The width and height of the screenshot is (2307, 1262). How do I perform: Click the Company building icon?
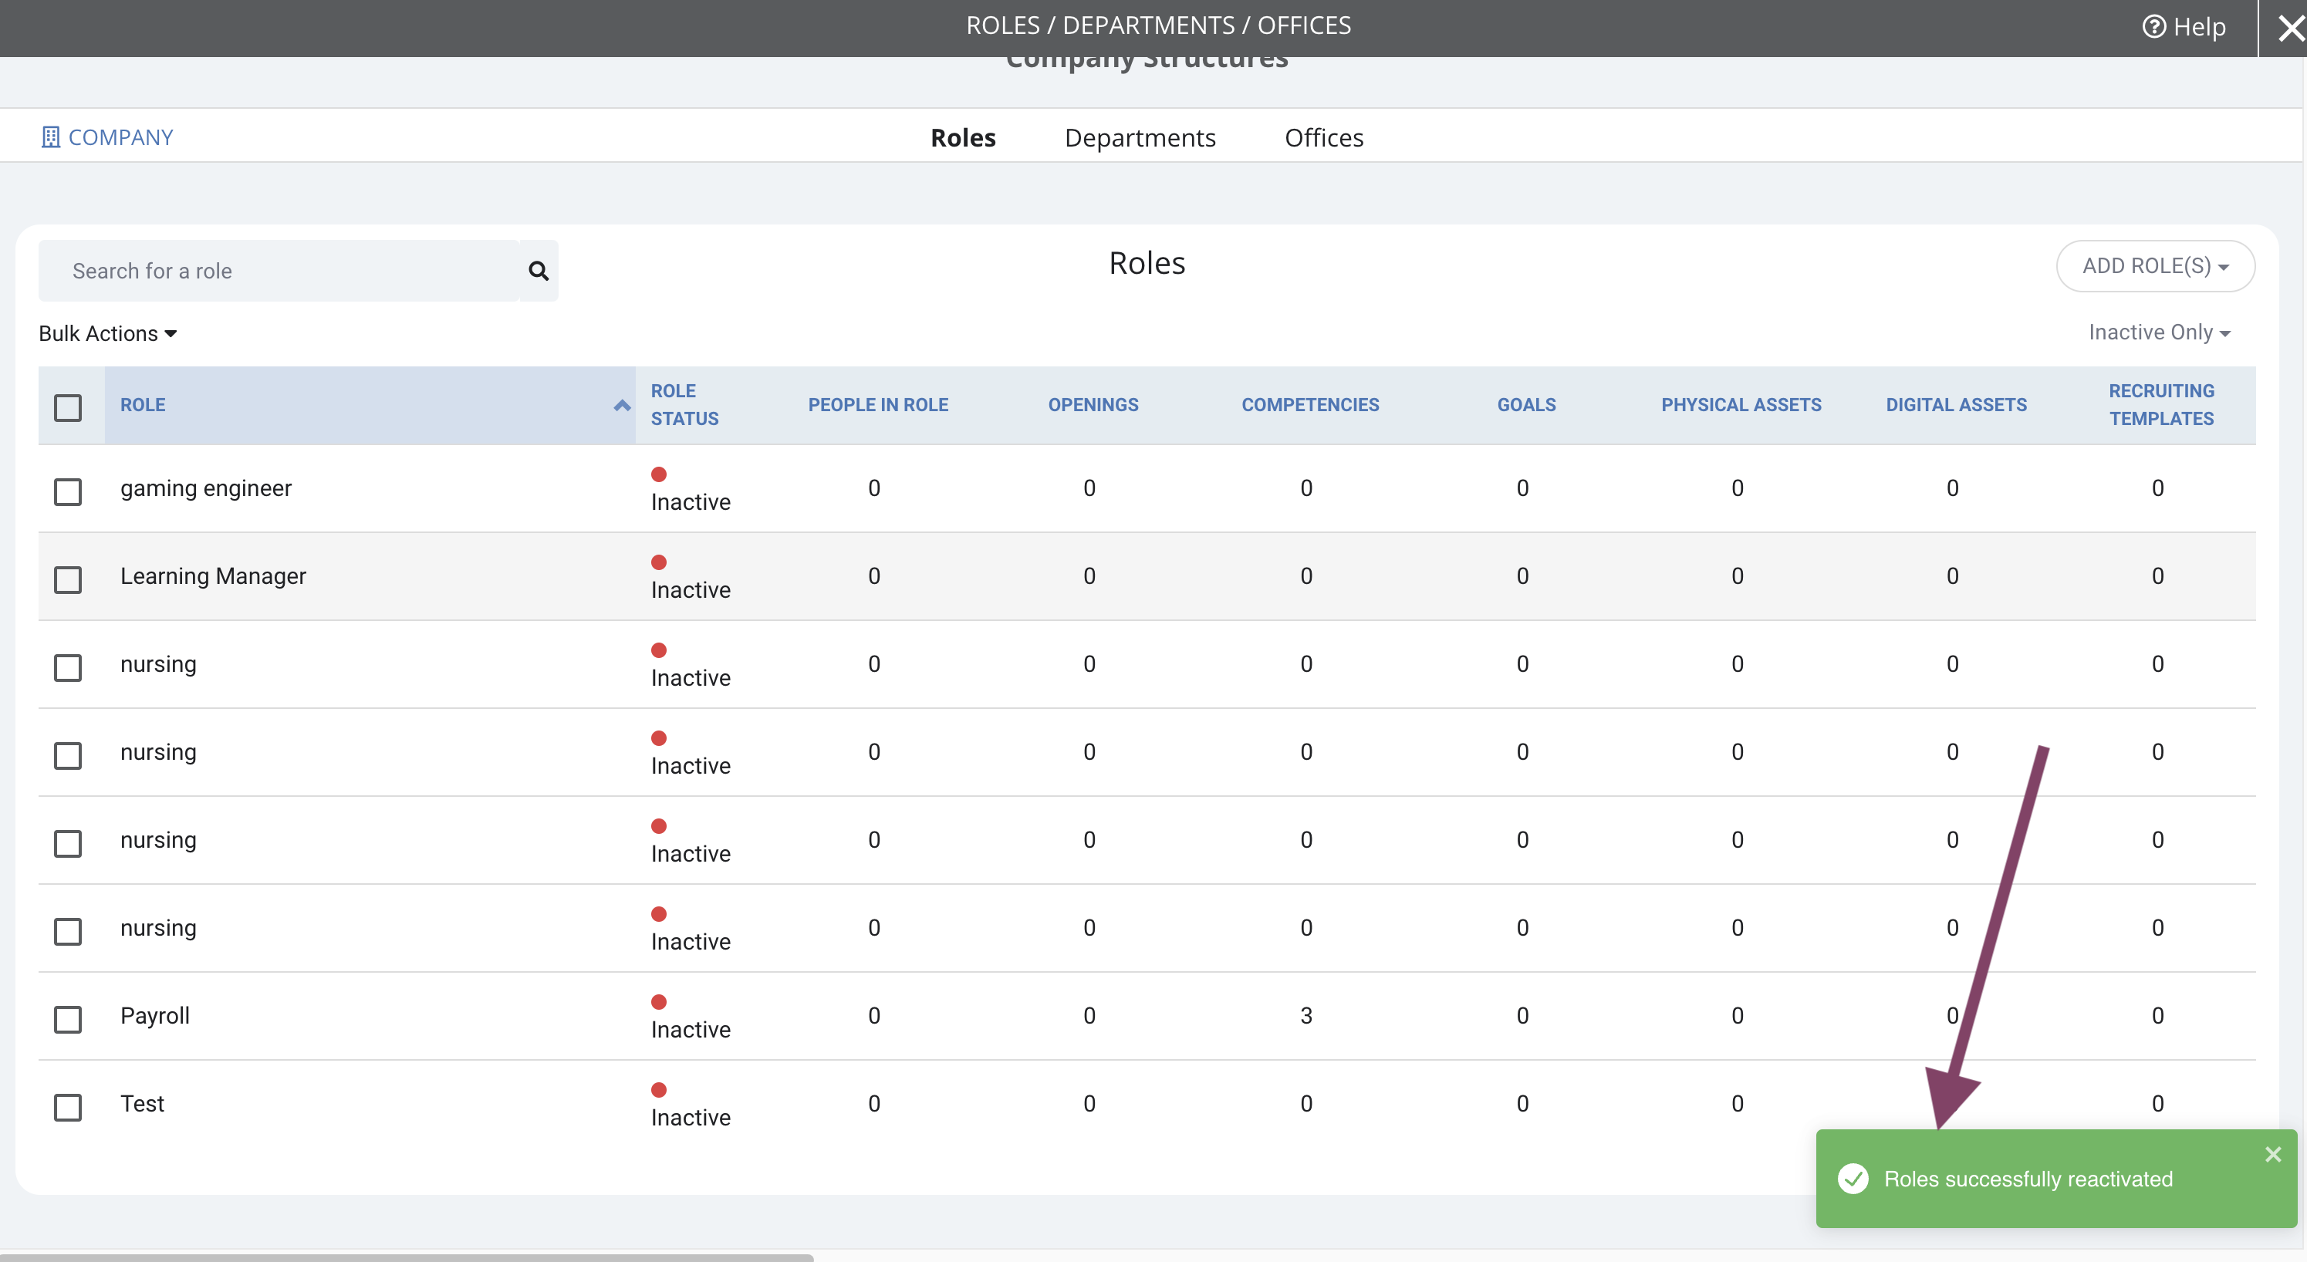[x=50, y=137]
